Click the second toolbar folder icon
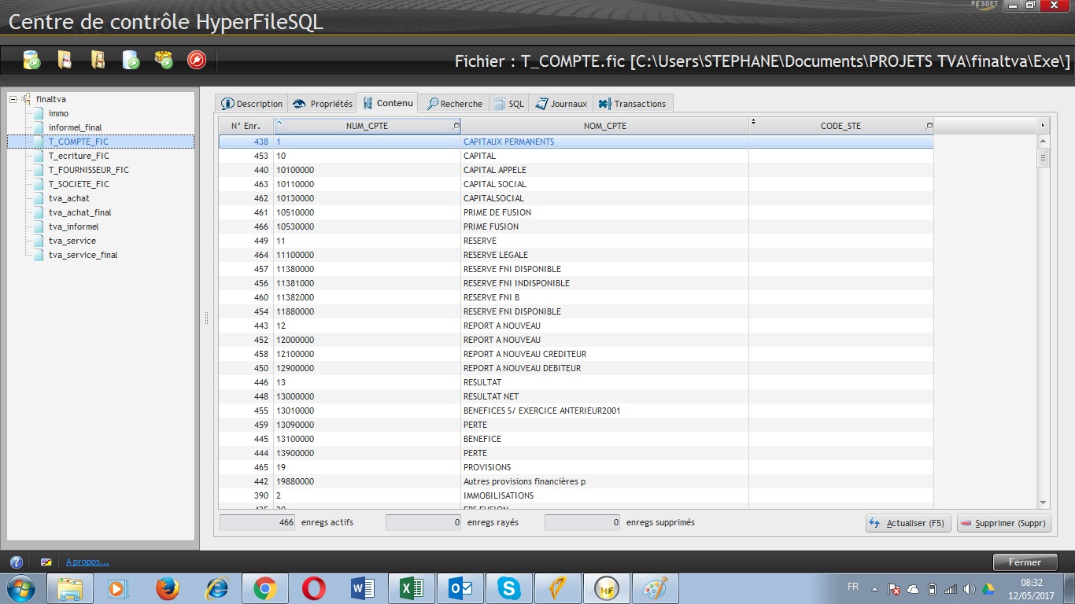Image resolution: width=1075 pixels, height=604 pixels. (x=65, y=60)
